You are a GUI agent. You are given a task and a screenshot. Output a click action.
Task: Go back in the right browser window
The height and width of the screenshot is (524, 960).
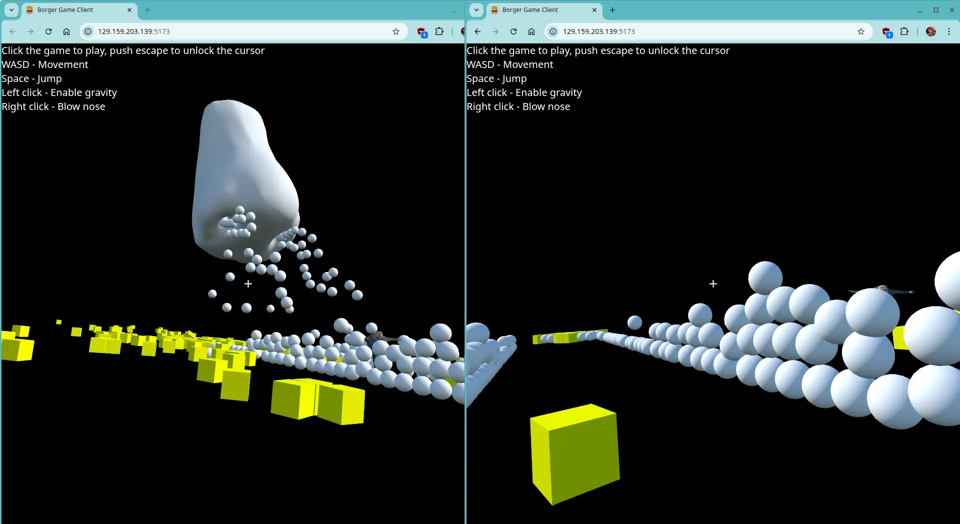[x=477, y=31]
